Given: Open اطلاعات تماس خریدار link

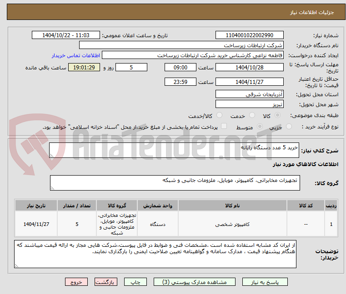Looking at the screenshot, I should tap(76, 55).
